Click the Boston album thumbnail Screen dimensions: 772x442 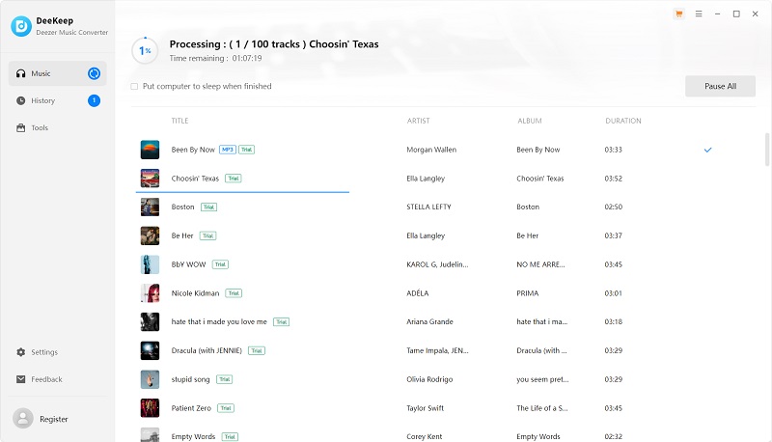(150, 207)
